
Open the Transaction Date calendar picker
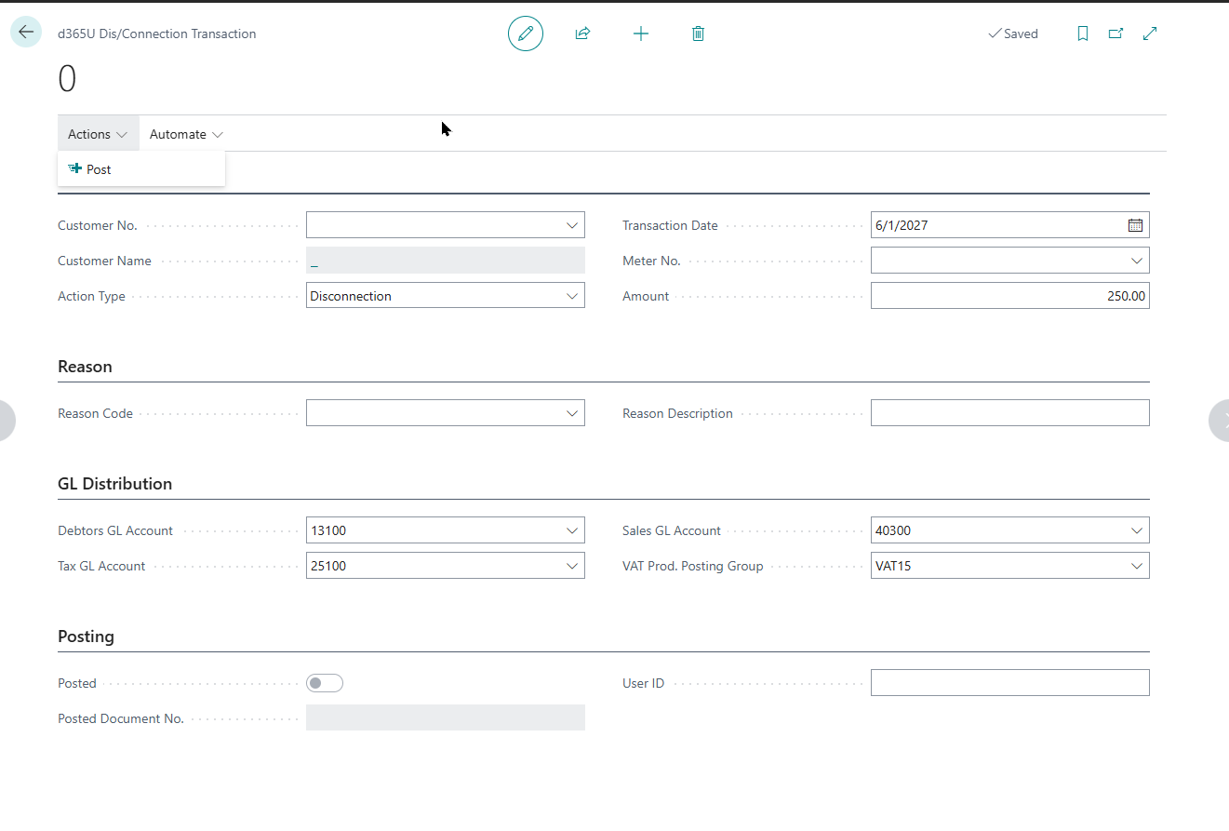(x=1136, y=225)
